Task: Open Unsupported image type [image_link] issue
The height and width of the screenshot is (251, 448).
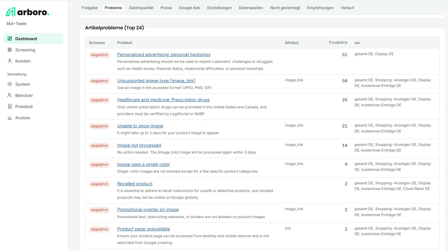Action: click(156, 80)
